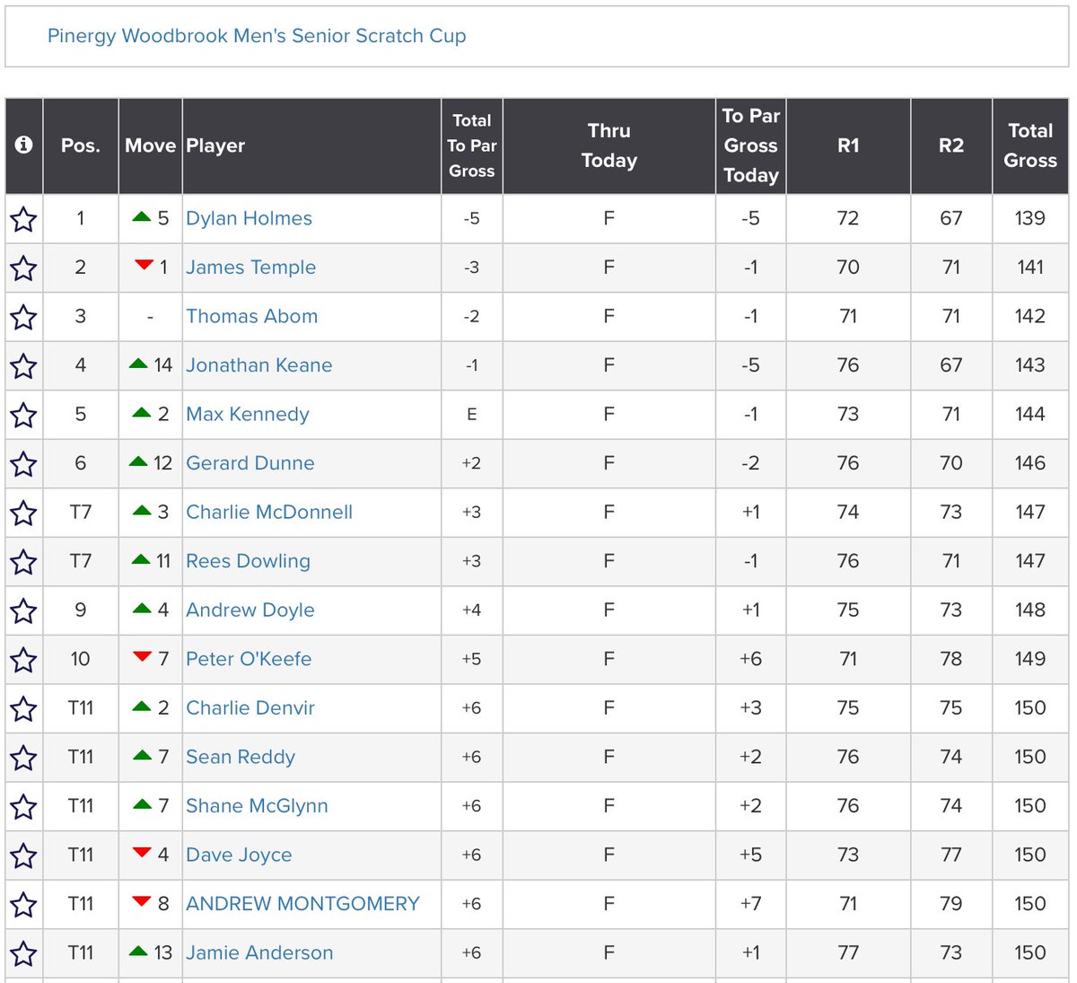
Task: Select Sean Reddy's name link
Action: [x=240, y=757]
